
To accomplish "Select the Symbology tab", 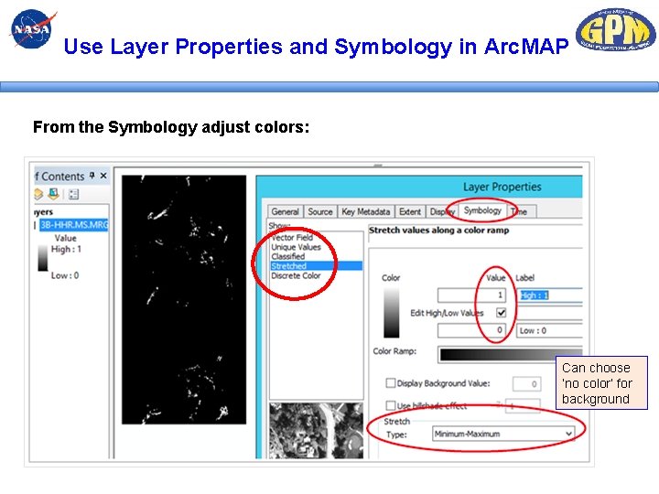I will pyautogui.click(x=483, y=210).
